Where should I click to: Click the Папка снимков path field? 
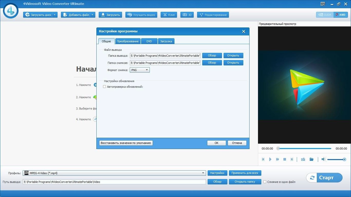[165, 63]
